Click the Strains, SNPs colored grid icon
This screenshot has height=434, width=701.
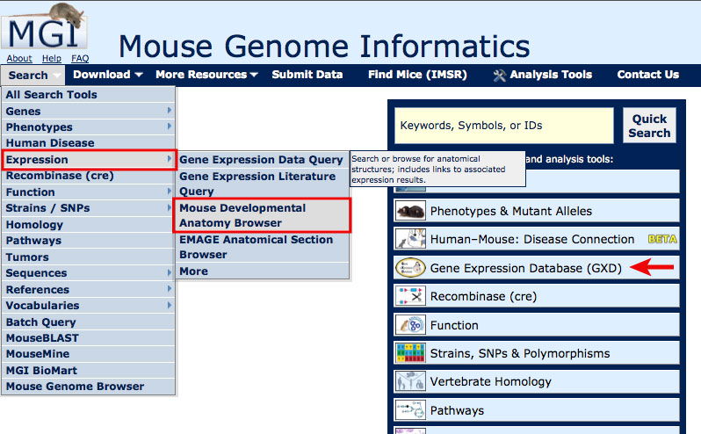coord(410,353)
